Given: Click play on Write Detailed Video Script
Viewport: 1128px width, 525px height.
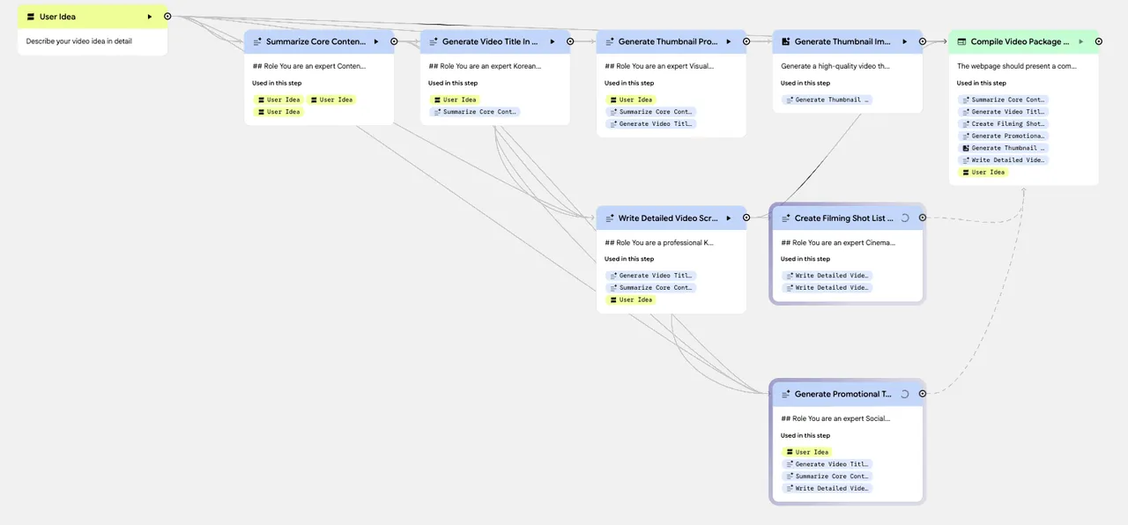Looking at the screenshot, I should click(729, 218).
